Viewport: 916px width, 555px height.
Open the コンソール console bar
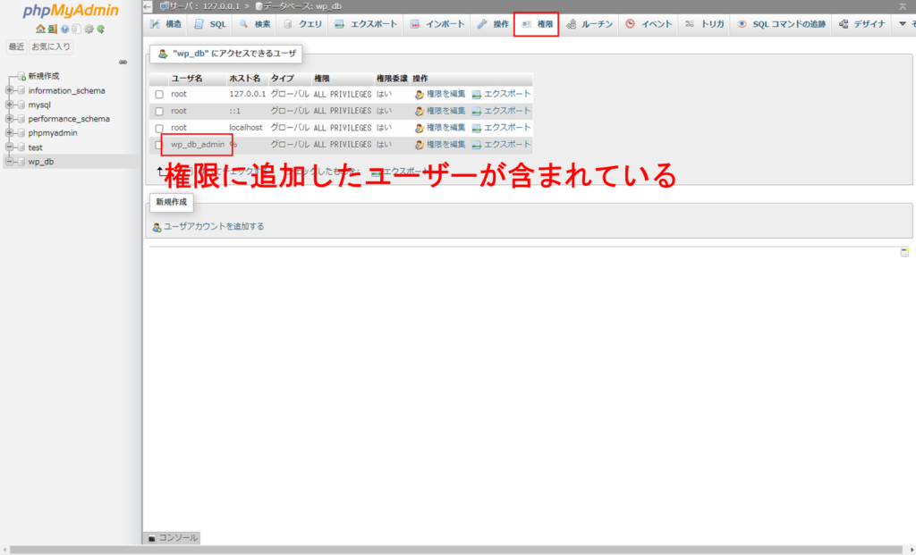point(173,538)
